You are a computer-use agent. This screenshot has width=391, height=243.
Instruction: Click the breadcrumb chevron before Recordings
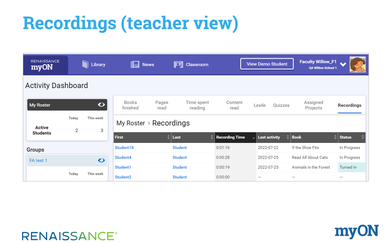149,123
